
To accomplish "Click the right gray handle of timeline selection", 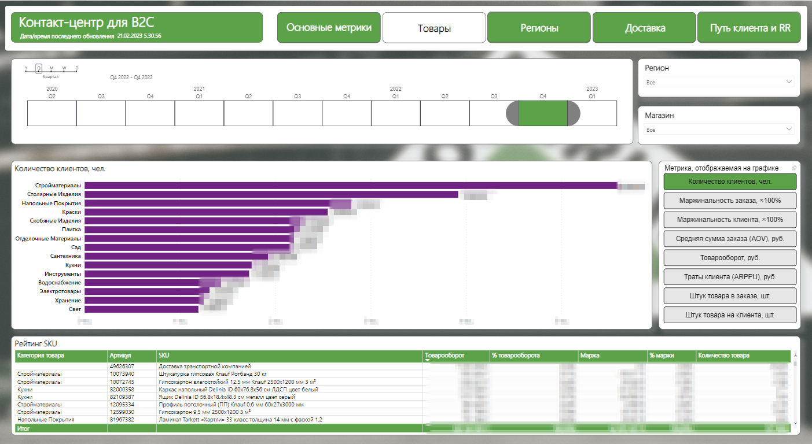I will tap(574, 113).
